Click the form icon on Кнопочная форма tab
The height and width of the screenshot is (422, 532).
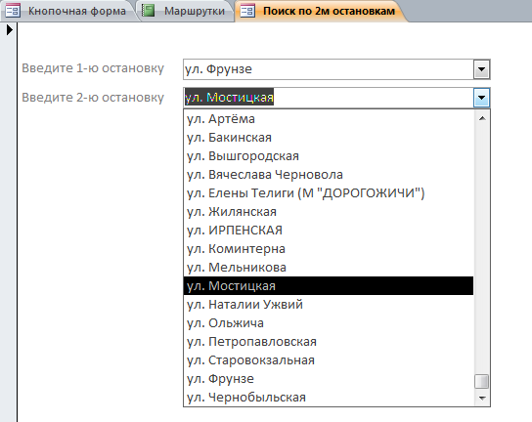coord(13,11)
